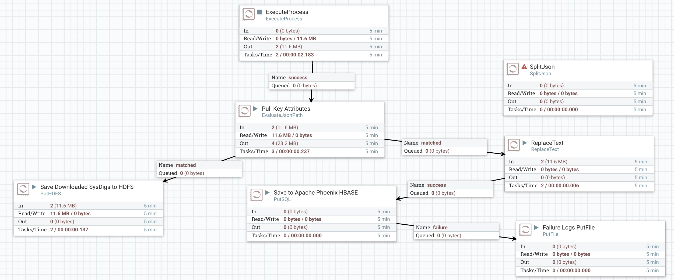Click the EvaluateJsonPath type label

(282, 115)
